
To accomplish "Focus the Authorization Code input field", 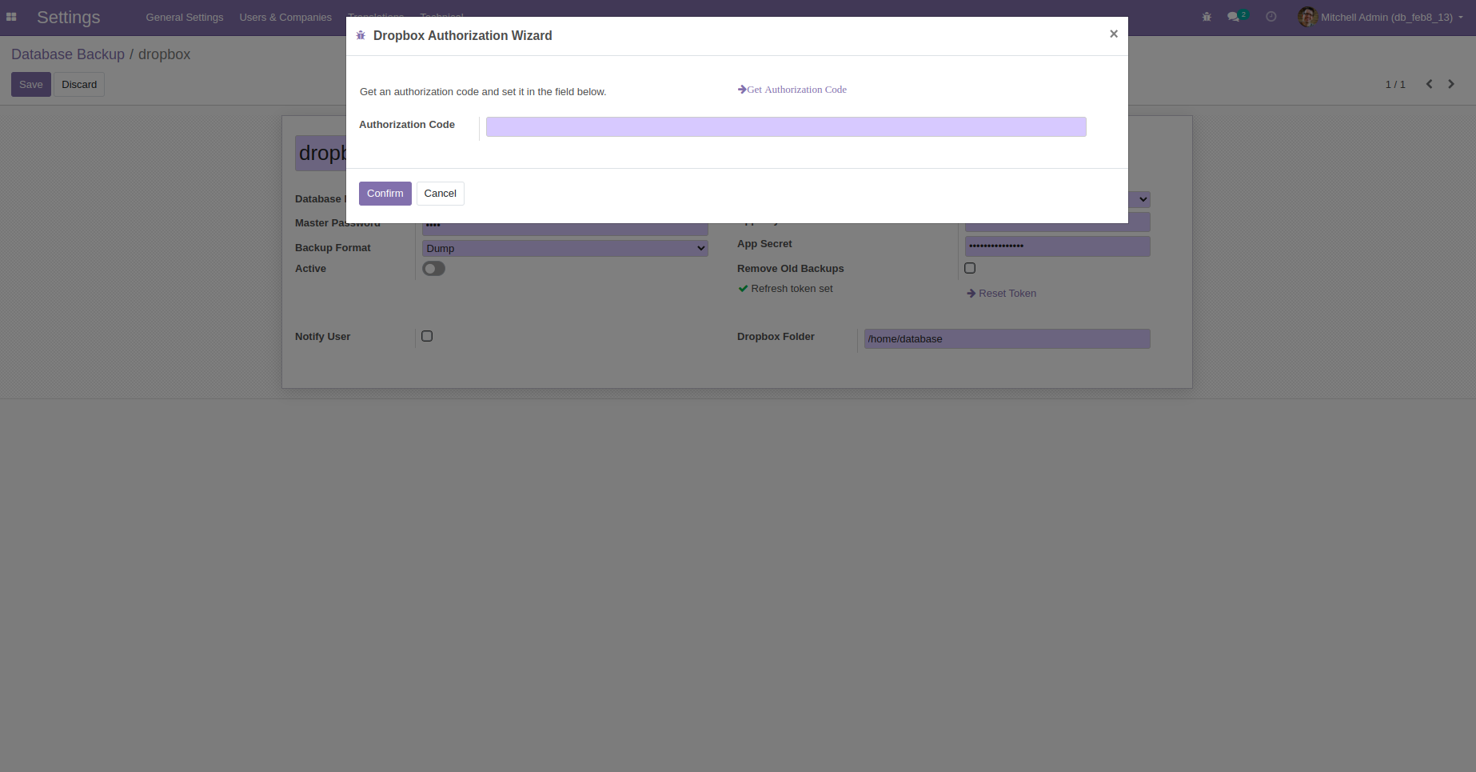I will tap(786, 126).
